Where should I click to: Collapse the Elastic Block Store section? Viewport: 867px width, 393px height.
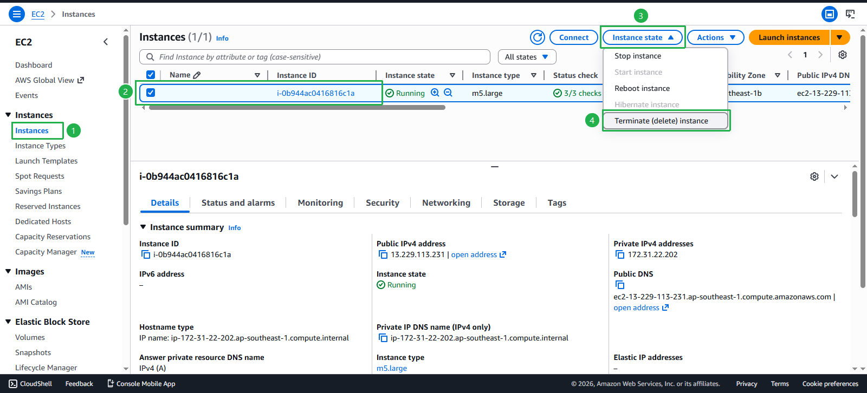(x=8, y=322)
